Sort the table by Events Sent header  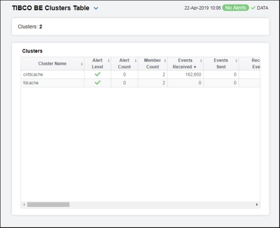221,64
